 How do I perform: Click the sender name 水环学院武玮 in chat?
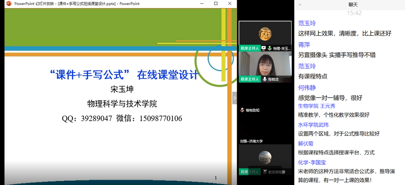coord(313,125)
